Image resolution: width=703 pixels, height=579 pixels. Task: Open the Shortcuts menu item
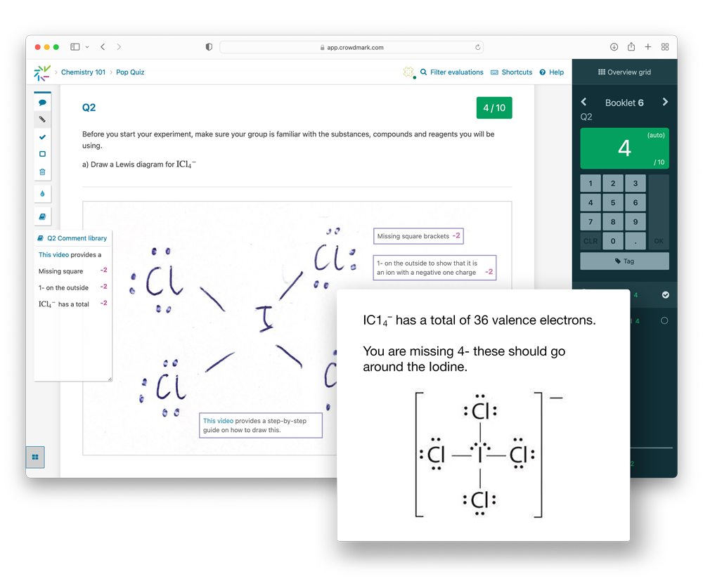pos(511,72)
